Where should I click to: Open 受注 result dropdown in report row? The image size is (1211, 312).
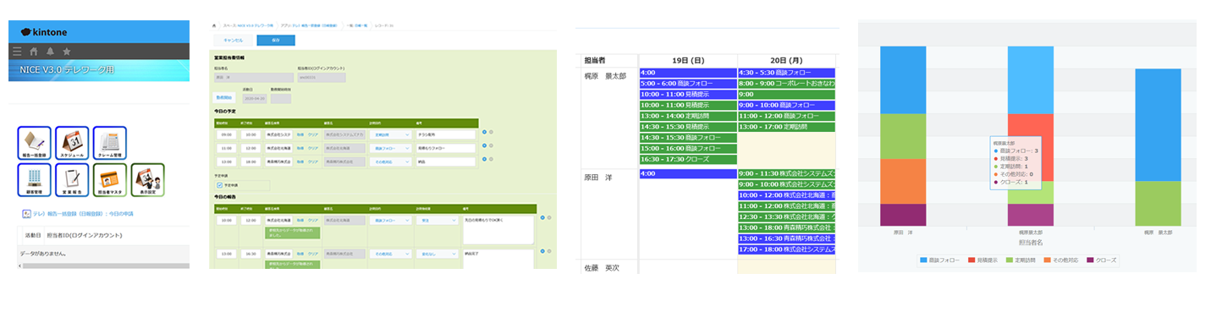point(437,221)
